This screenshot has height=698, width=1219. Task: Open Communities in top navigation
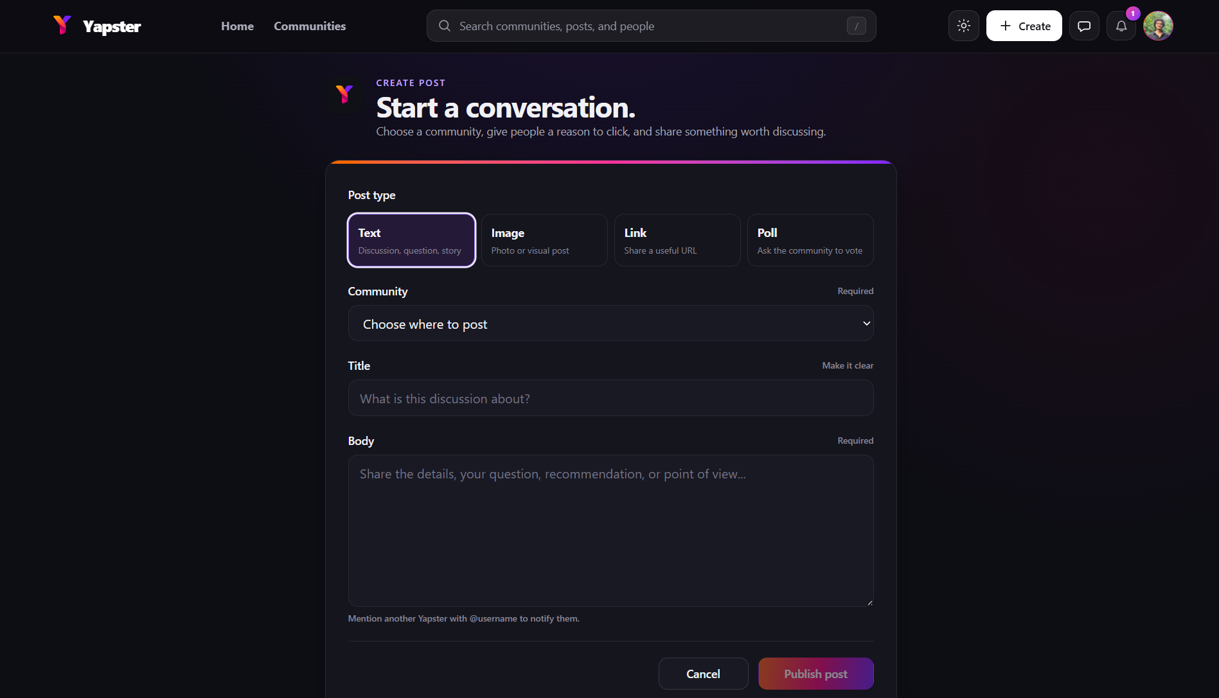310,26
